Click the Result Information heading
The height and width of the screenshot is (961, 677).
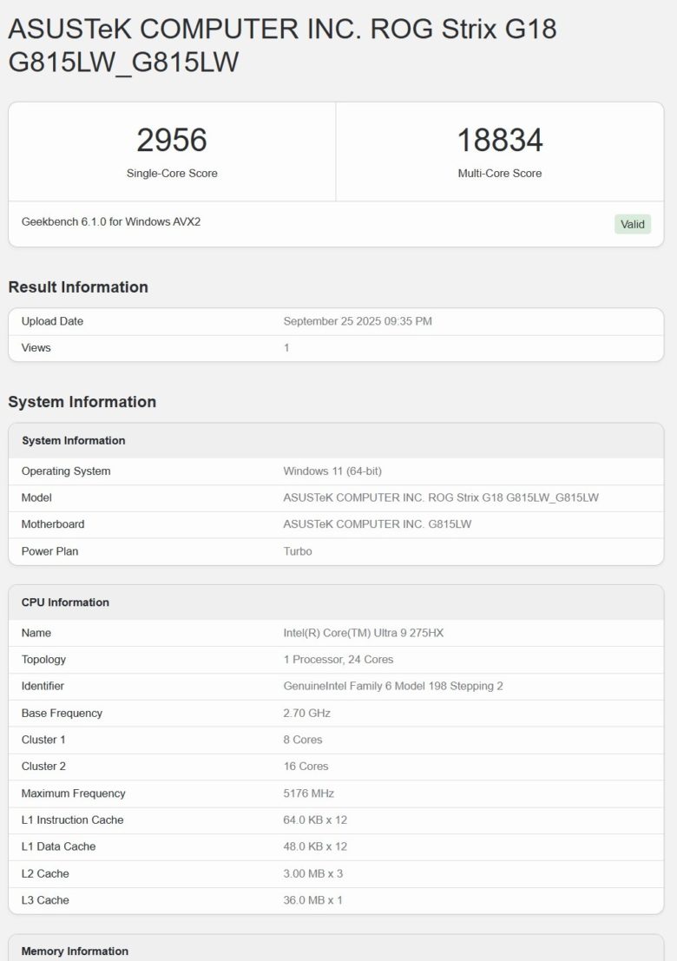78,286
